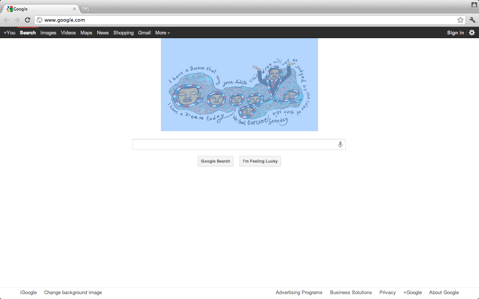This screenshot has height=299, width=479.
Task: Open Maps from the Google bar
Action: pos(86,33)
